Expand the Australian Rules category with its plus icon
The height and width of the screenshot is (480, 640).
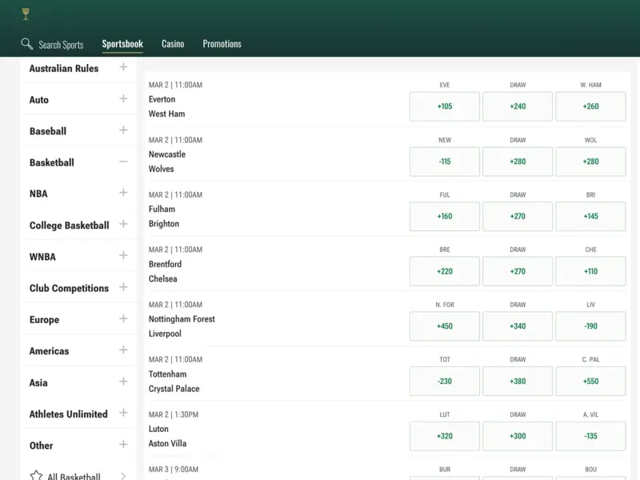pos(123,67)
